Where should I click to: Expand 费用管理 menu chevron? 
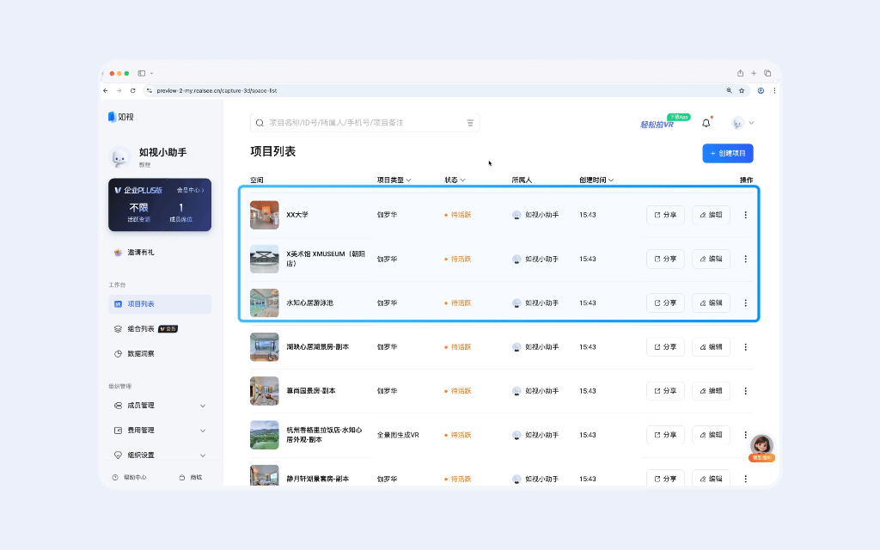click(x=203, y=431)
